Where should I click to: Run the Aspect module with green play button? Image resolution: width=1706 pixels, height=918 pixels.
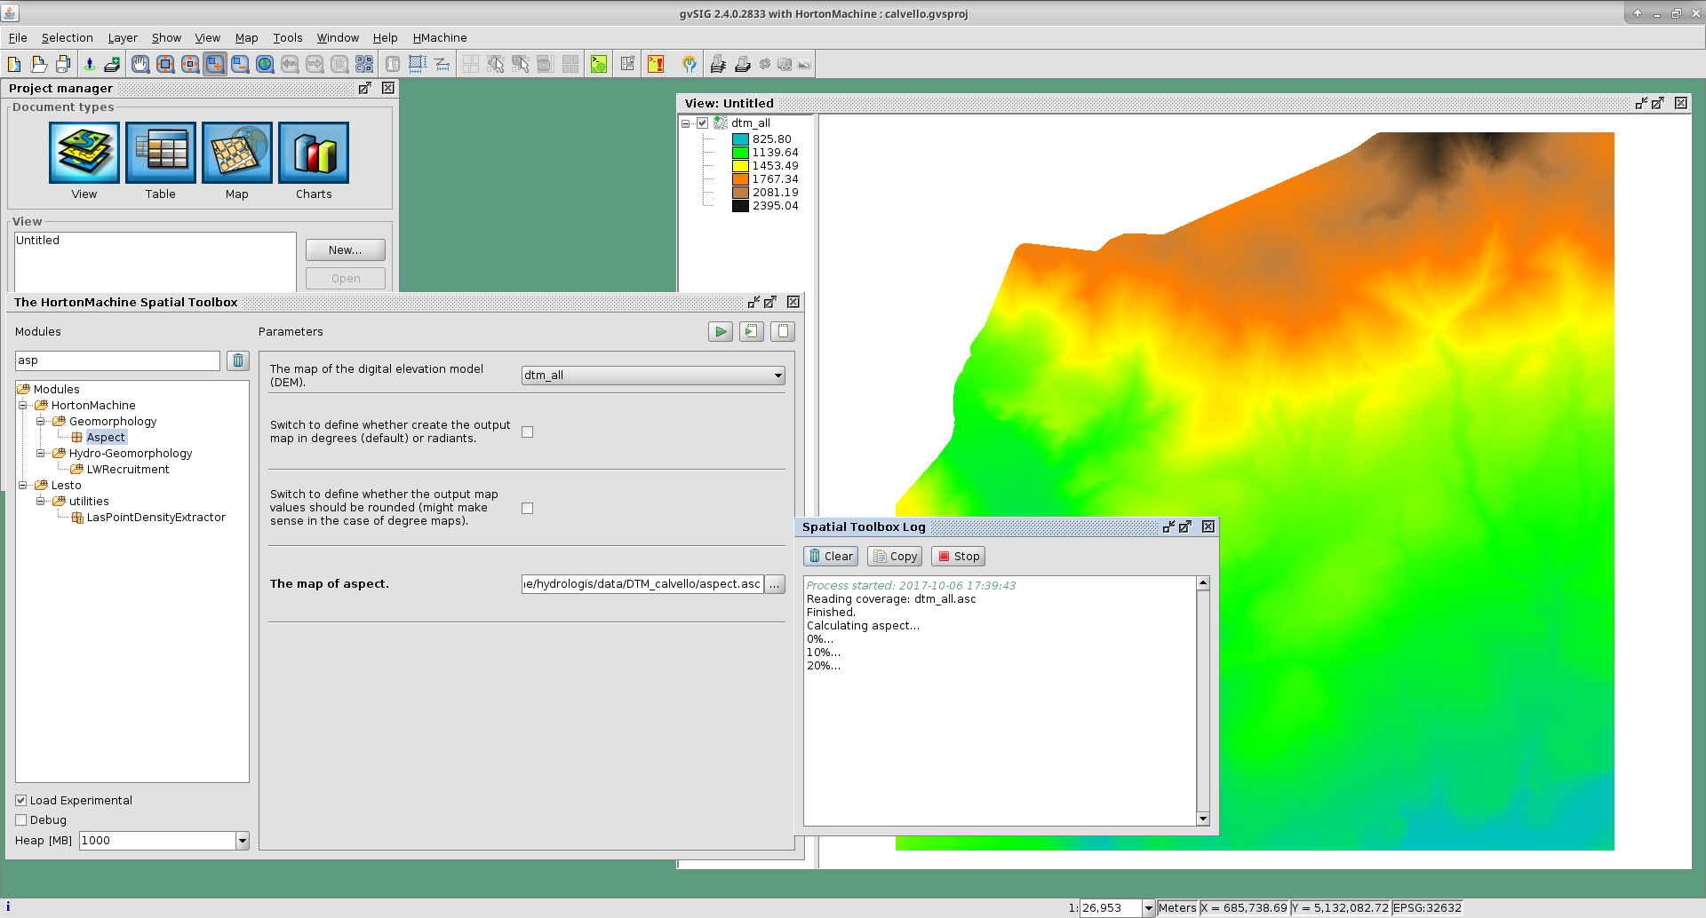[721, 332]
